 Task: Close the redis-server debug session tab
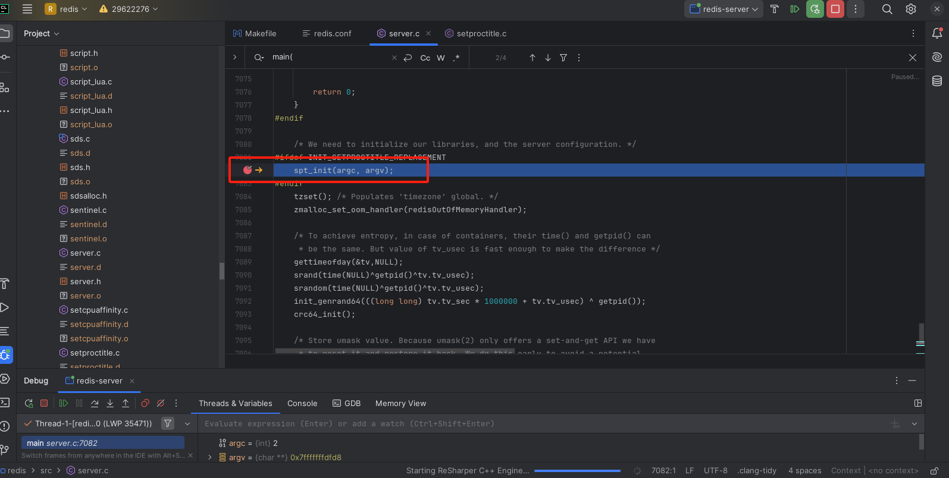[x=132, y=381]
